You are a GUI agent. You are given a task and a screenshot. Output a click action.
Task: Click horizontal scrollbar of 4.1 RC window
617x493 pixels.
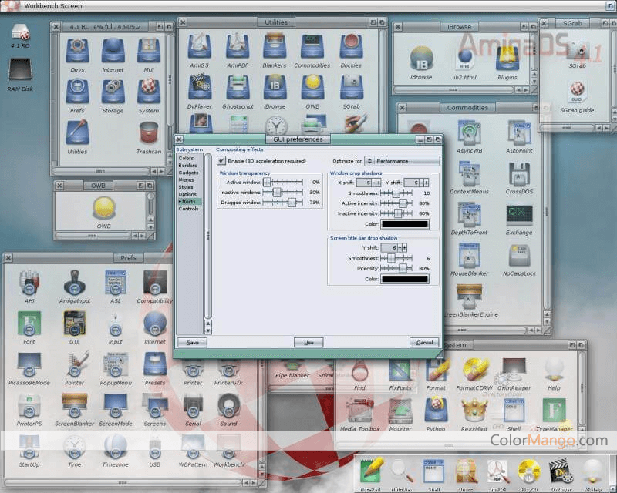click(100, 172)
